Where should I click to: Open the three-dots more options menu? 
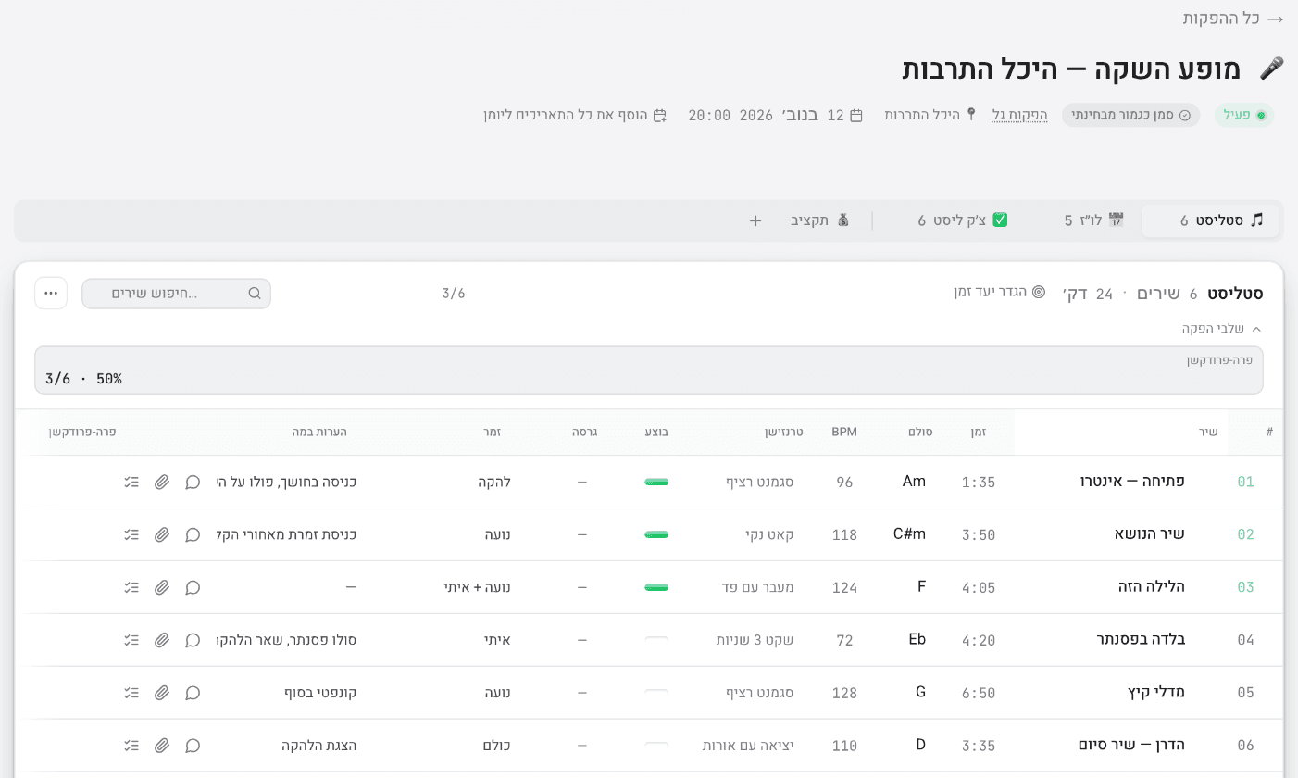(51, 294)
